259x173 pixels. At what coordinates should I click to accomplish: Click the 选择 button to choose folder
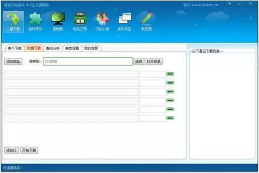point(138,62)
